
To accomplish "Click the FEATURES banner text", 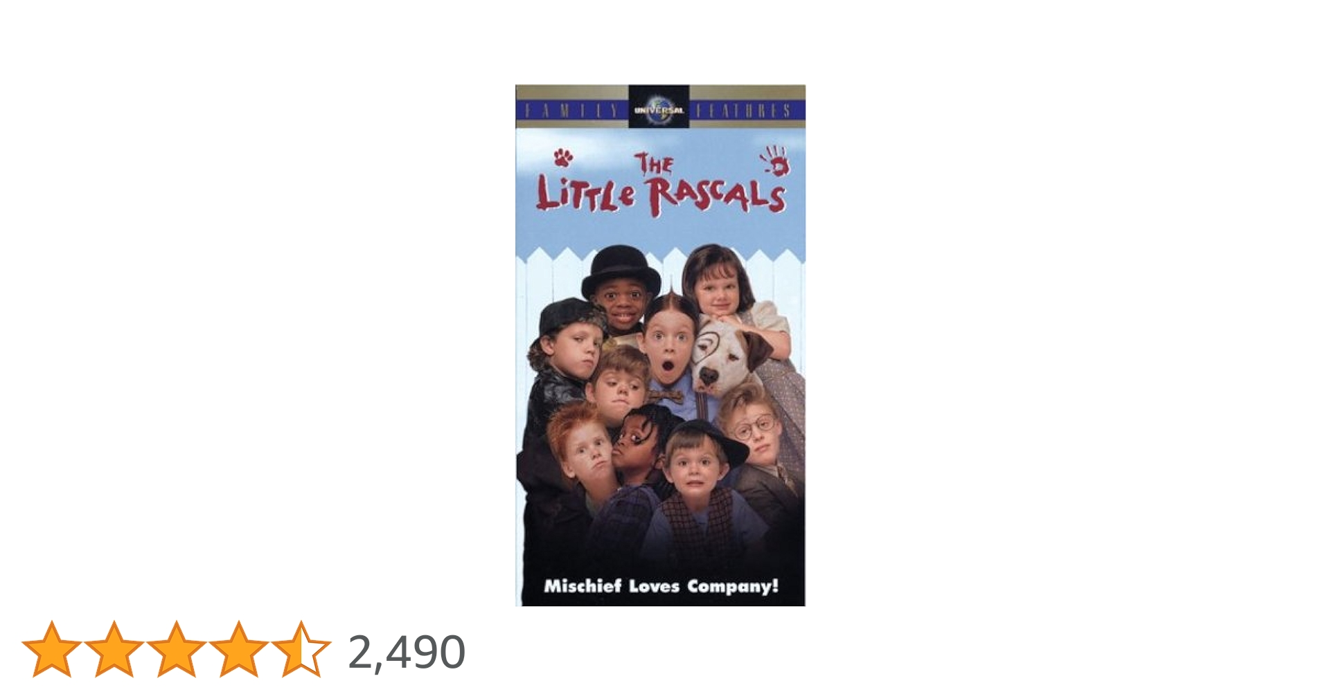I will point(743,110).
